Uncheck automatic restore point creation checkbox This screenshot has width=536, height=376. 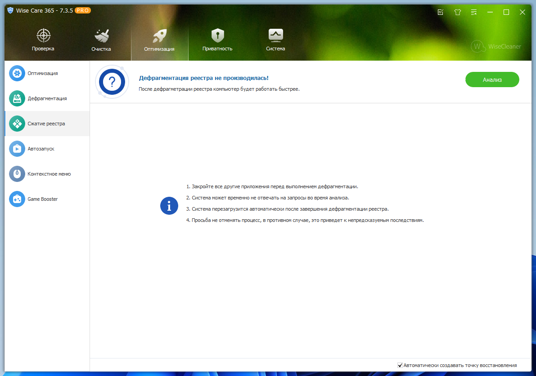tap(400, 365)
